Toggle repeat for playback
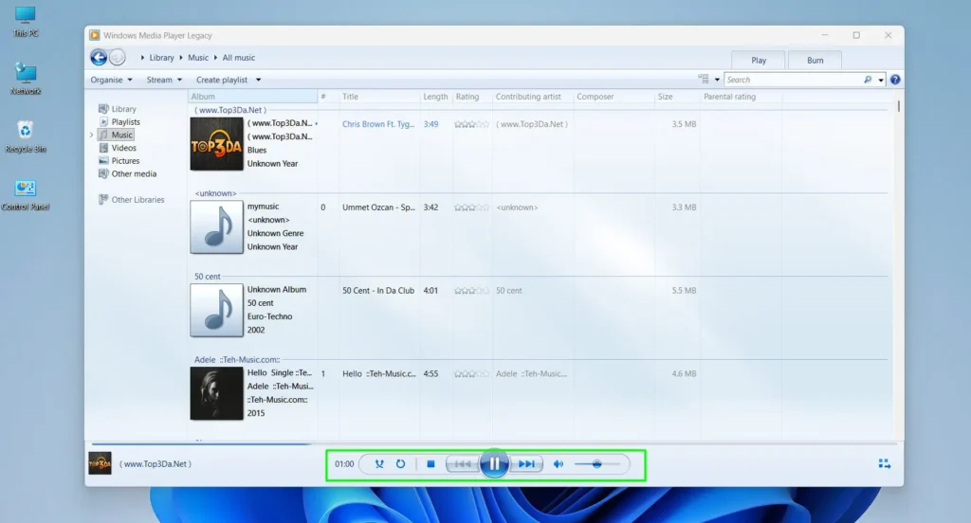971x523 pixels. tap(400, 464)
